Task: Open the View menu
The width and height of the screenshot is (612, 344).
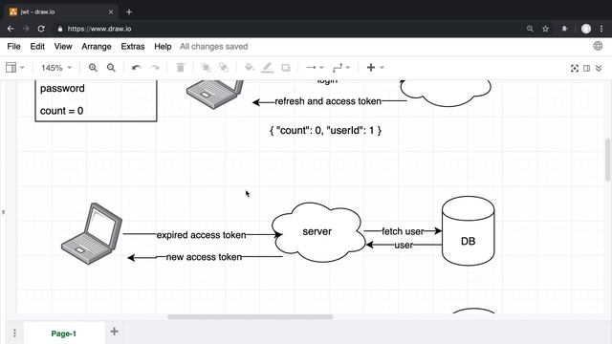Action: coord(63,47)
